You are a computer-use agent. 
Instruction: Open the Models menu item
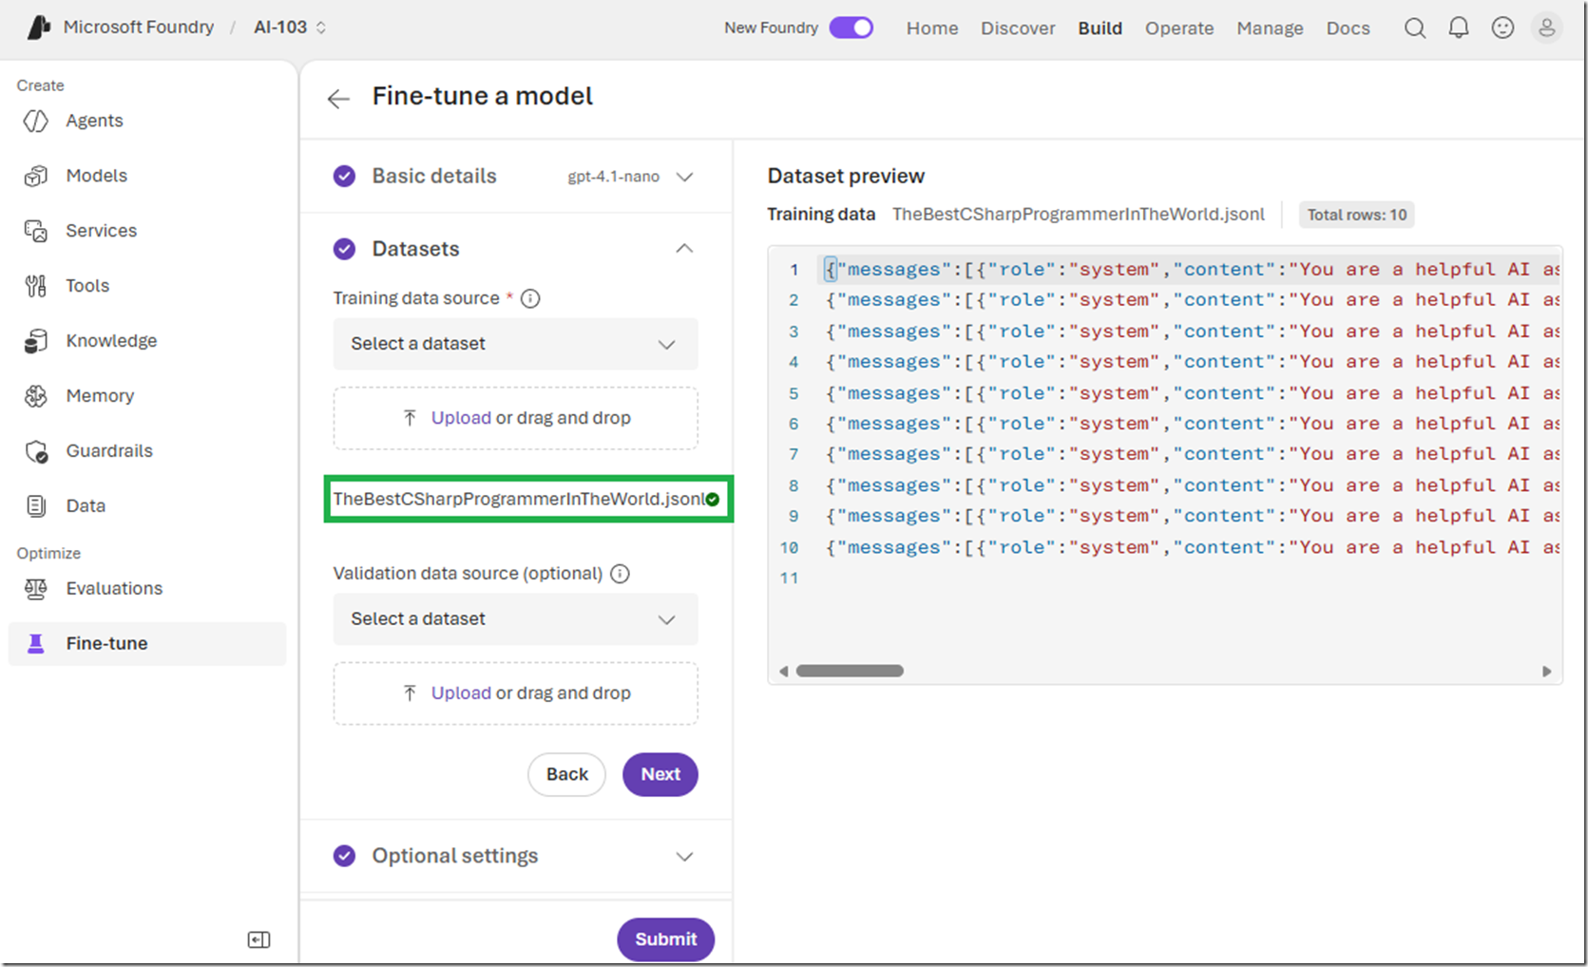pos(147,176)
